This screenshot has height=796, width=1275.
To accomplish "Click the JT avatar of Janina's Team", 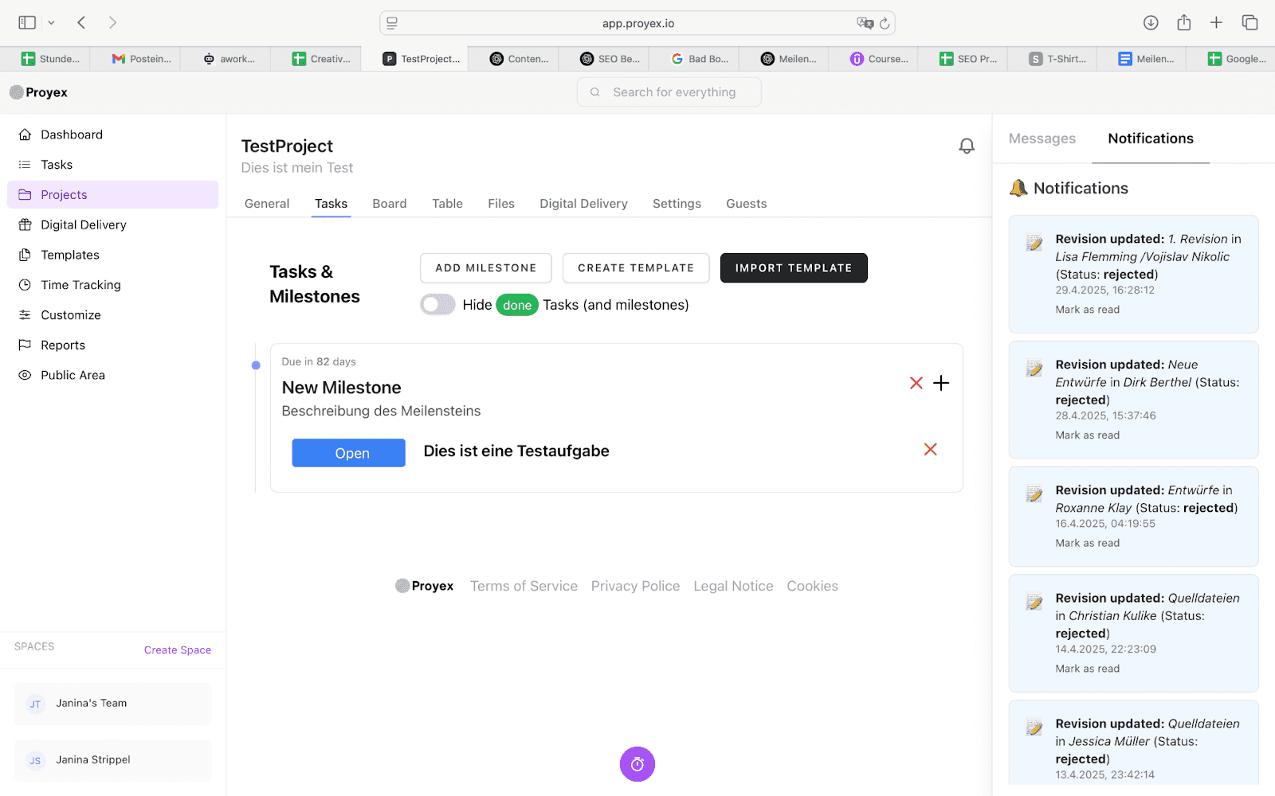I will click(35, 704).
